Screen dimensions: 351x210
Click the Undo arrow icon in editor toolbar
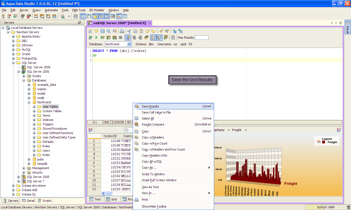(147, 31)
